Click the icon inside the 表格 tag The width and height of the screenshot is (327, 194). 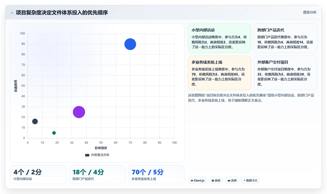(x=213, y=181)
